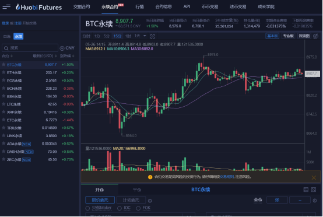Click the chart screenshot camera icon
The image size is (323, 217).
[x=152, y=37]
